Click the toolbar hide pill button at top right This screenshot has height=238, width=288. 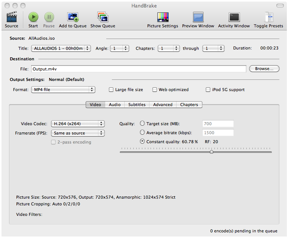280,6
